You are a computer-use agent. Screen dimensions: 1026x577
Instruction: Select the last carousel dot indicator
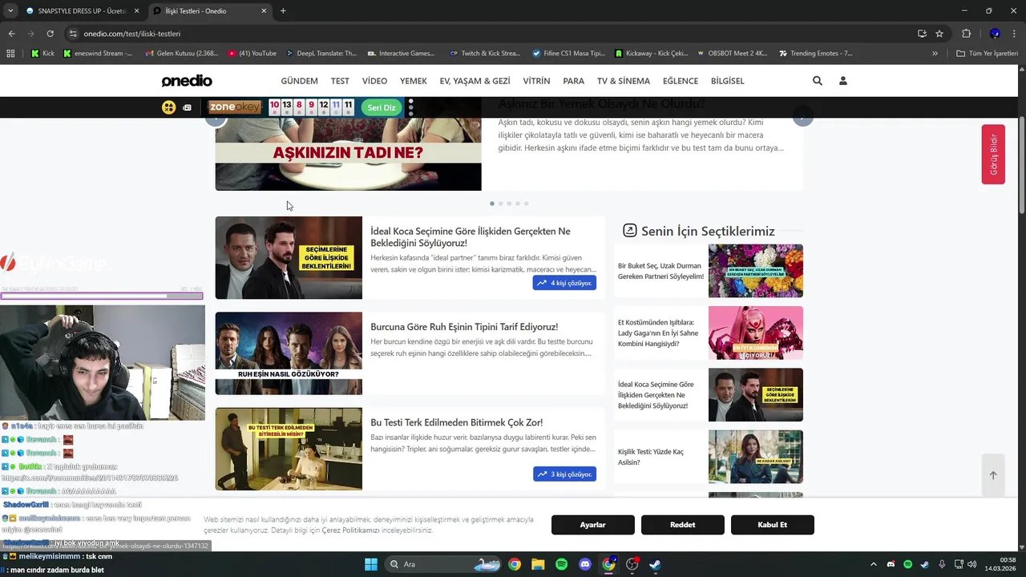pyautogui.click(x=526, y=204)
